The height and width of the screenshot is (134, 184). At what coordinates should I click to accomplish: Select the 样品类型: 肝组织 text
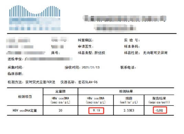[x=91, y=53]
